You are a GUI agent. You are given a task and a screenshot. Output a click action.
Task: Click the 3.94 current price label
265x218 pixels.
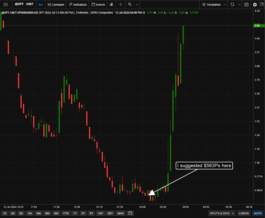point(259,26)
